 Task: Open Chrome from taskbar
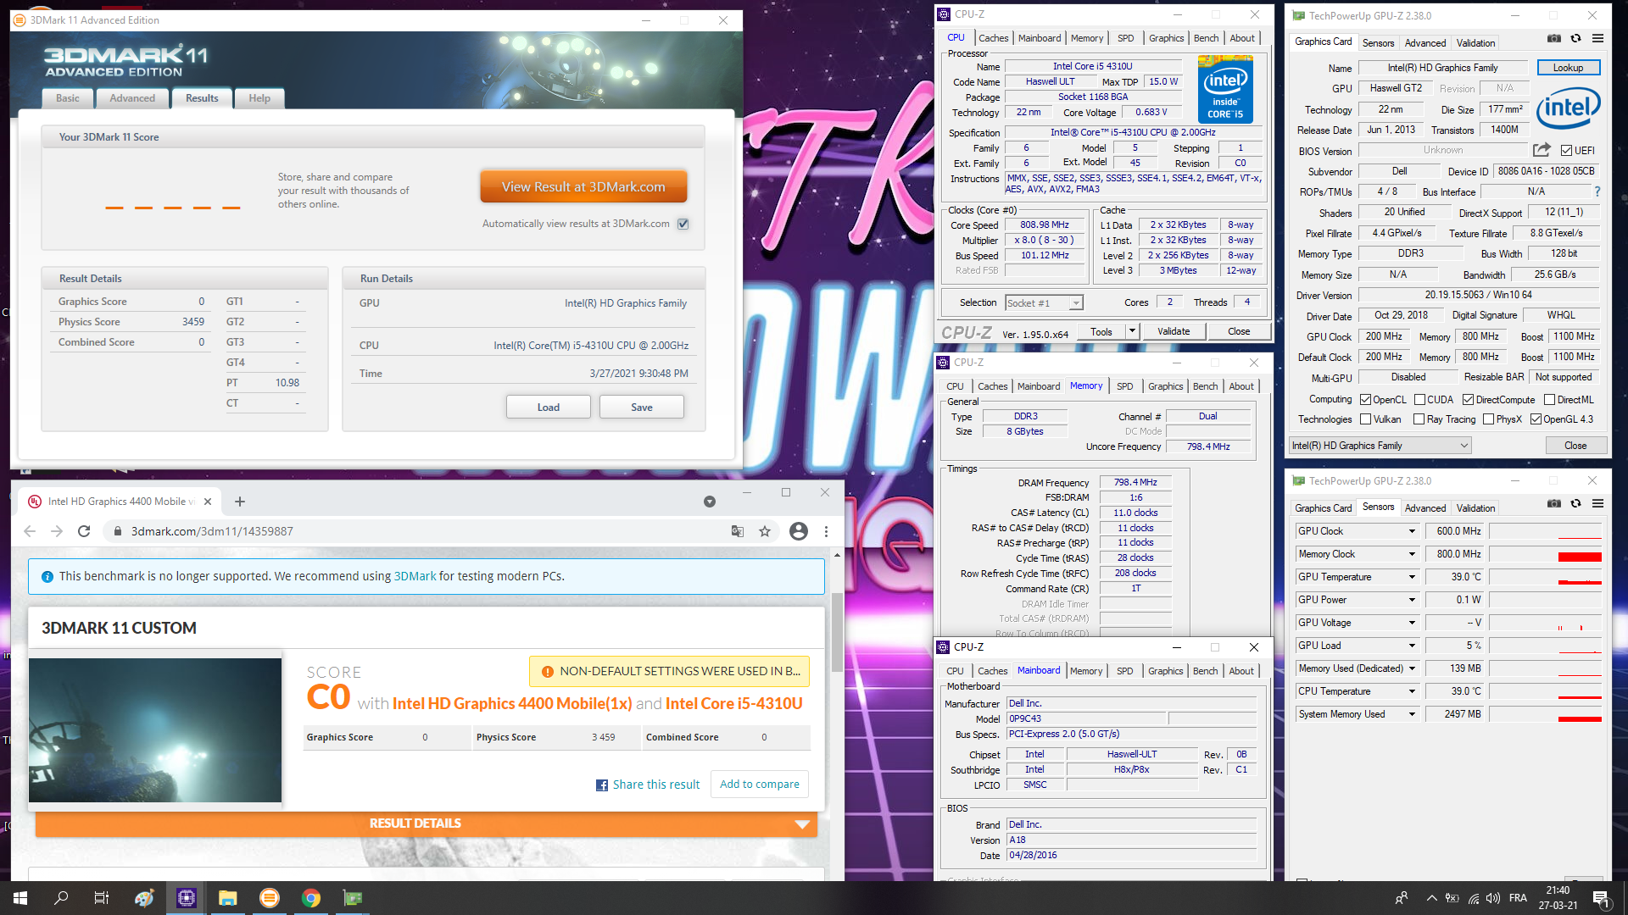pyautogui.click(x=311, y=898)
